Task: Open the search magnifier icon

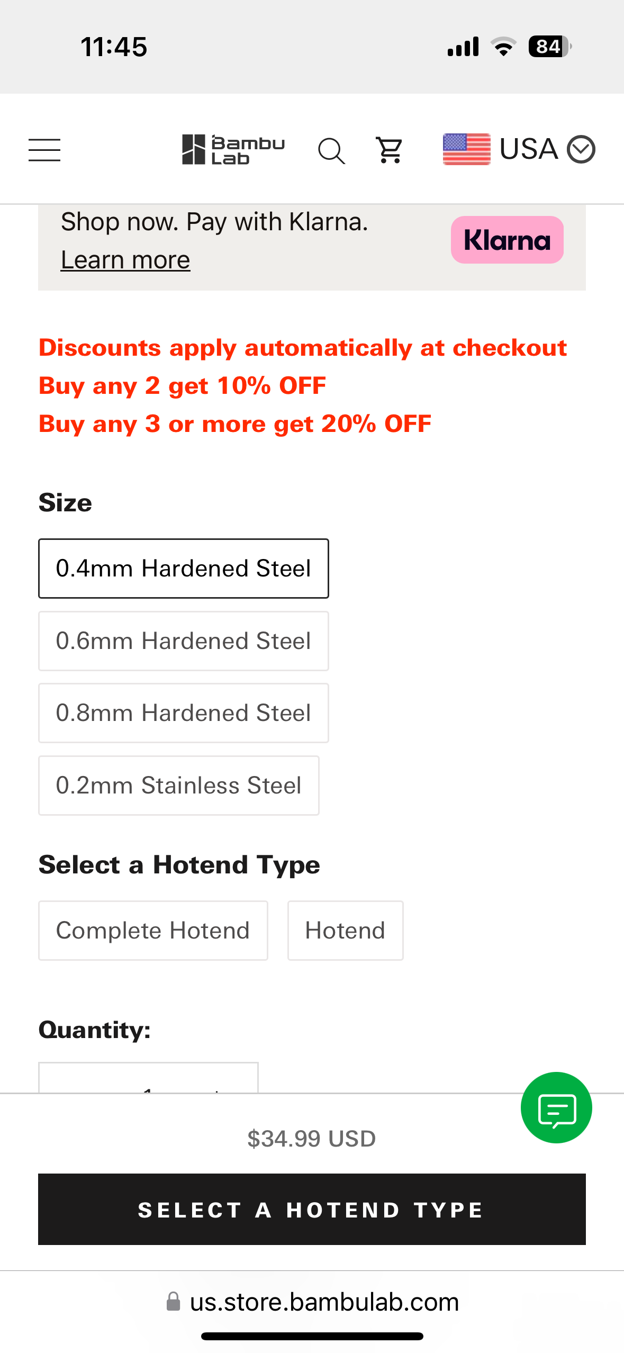Action: [x=331, y=151]
